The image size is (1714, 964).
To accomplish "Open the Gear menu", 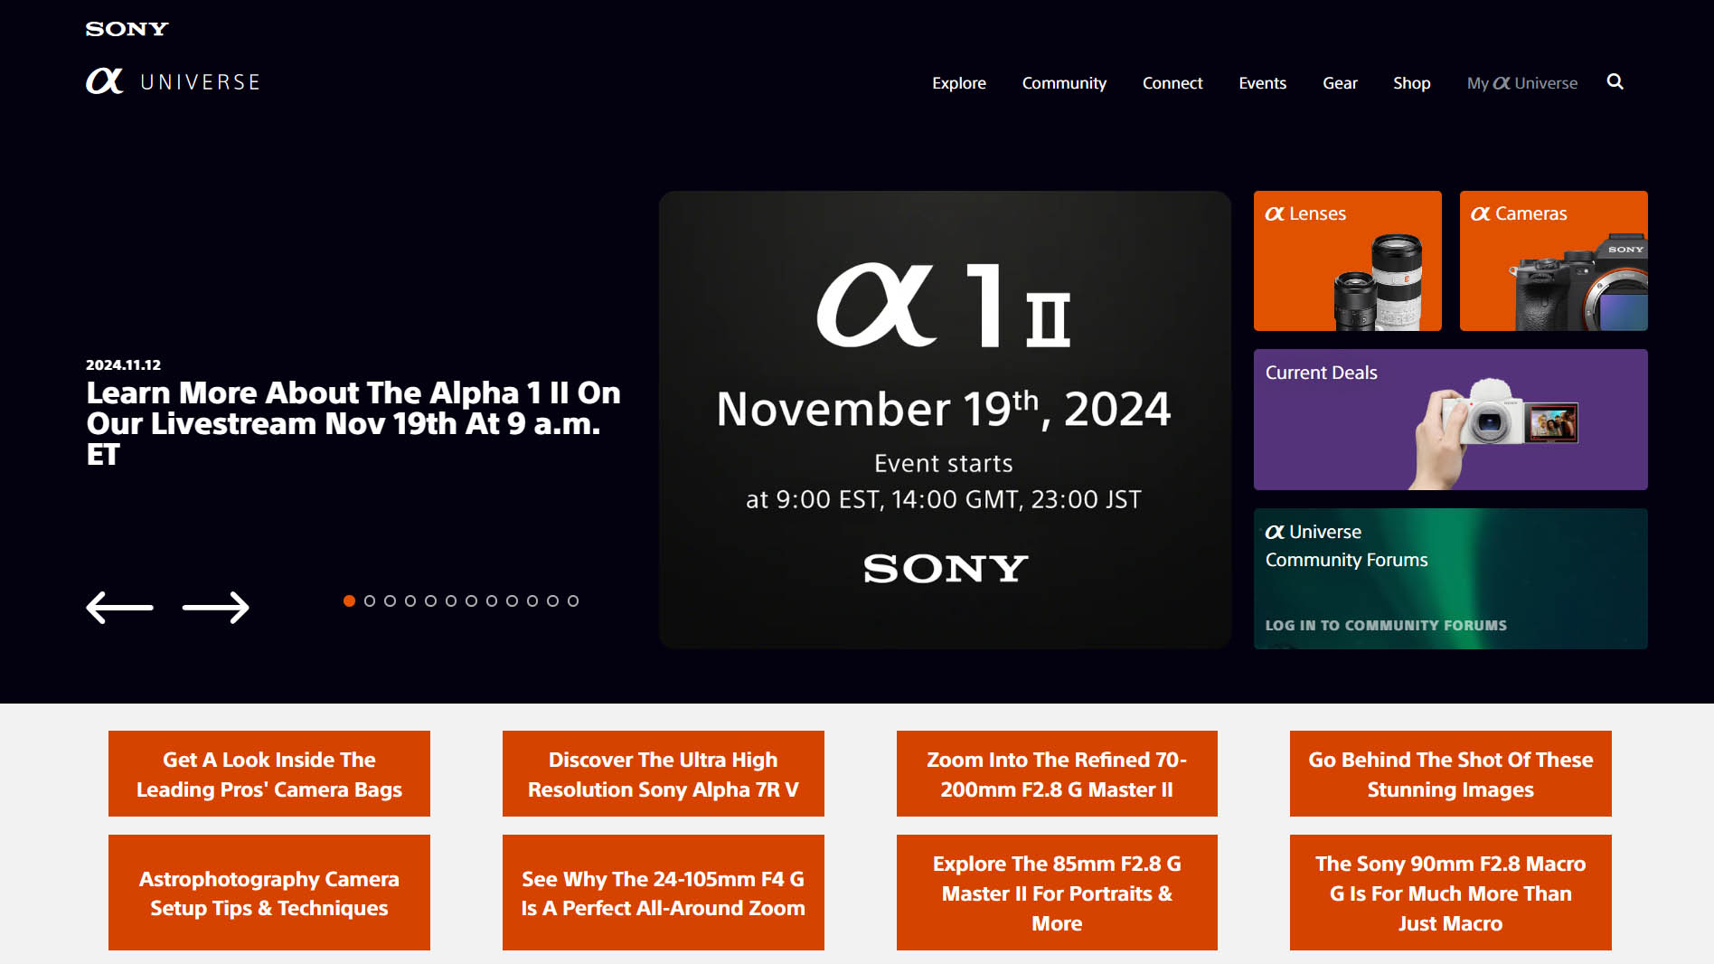I will 1340,83.
